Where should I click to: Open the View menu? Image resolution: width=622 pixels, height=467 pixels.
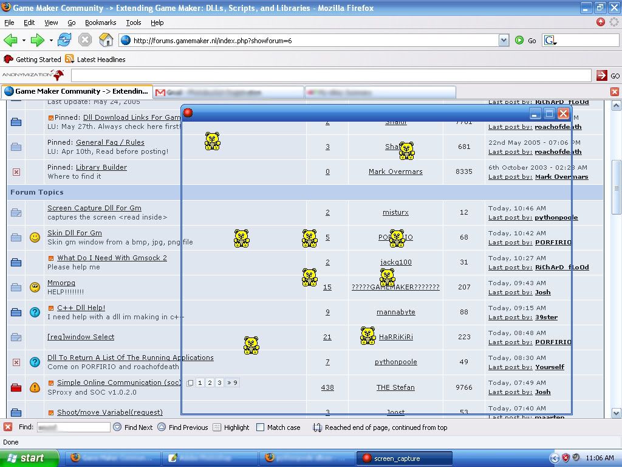coord(51,22)
